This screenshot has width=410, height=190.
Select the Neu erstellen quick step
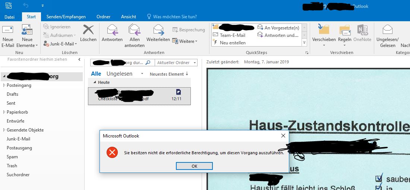(x=229, y=42)
